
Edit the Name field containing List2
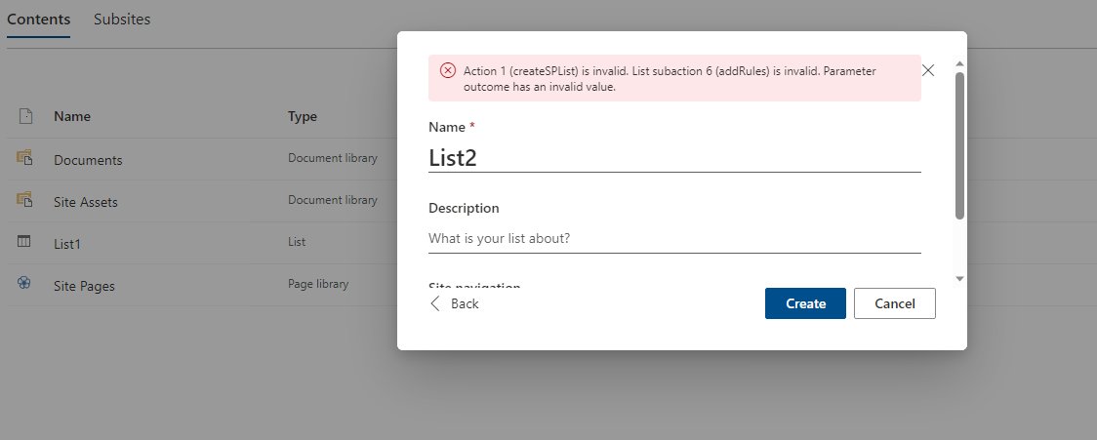coord(674,158)
